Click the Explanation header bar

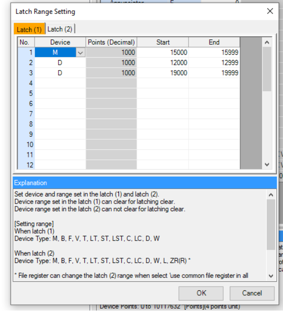click(x=145, y=183)
